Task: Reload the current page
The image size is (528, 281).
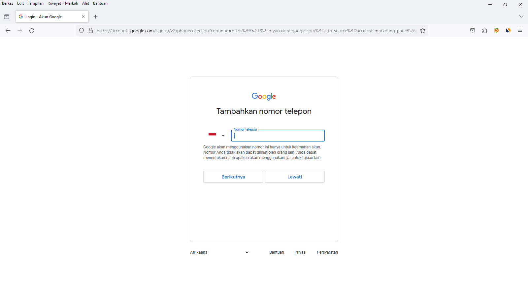Action: pos(32,31)
